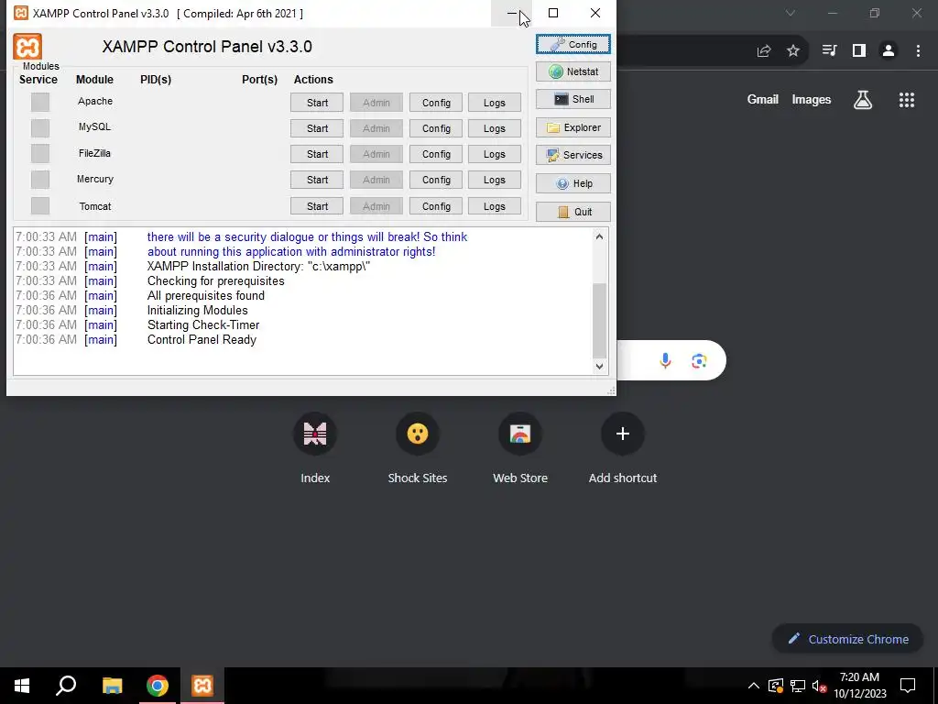Click Customize Chrome button

click(x=847, y=639)
